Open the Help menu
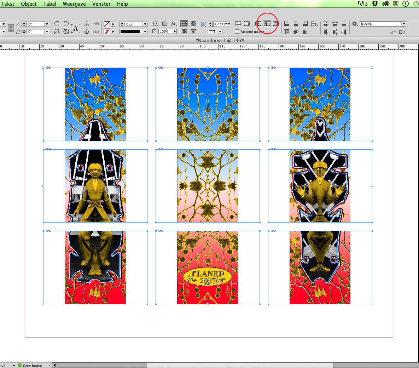 [122, 4]
